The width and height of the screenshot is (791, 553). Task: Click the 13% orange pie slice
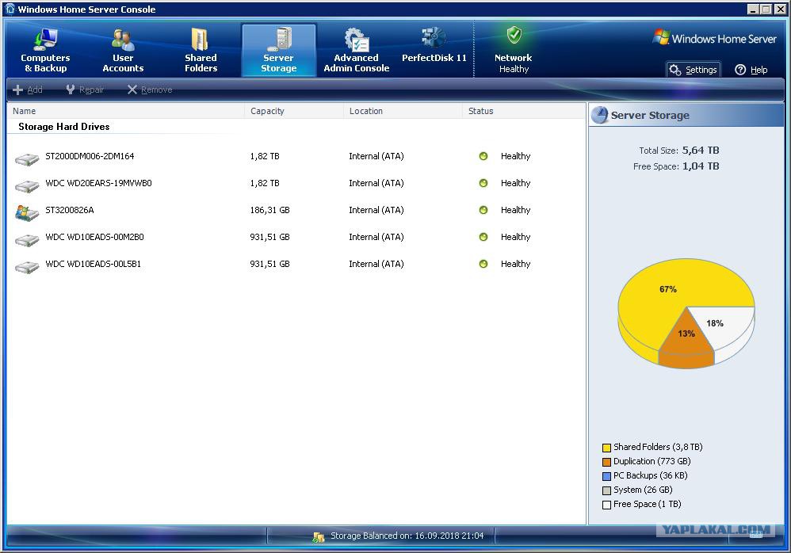click(x=686, y=335)
